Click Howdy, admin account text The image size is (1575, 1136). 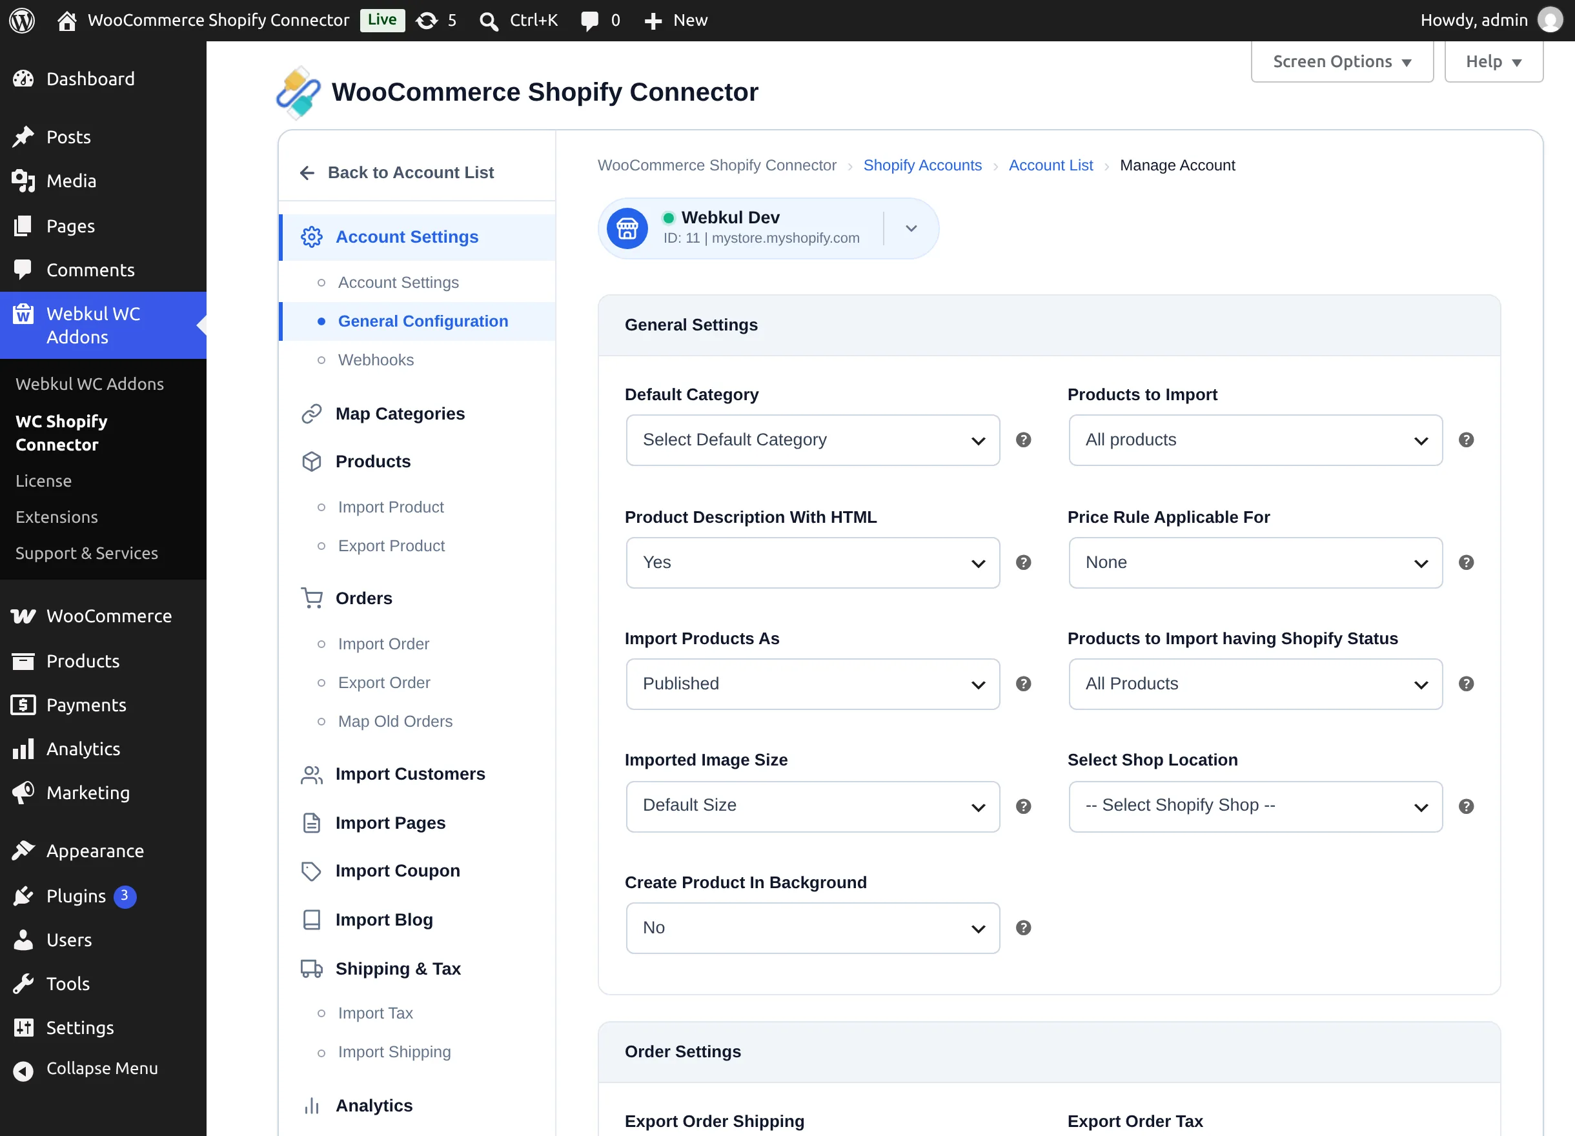pos(1474,20)
